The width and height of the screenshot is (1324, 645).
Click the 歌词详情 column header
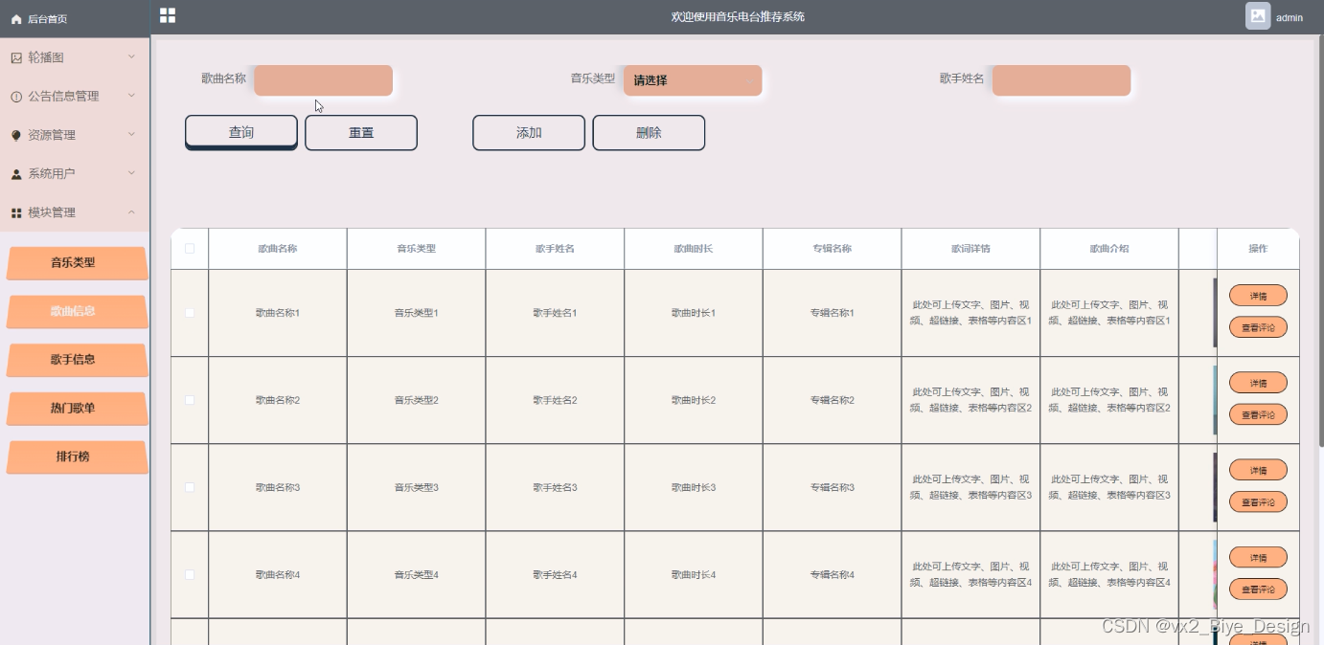coord(970,249)
